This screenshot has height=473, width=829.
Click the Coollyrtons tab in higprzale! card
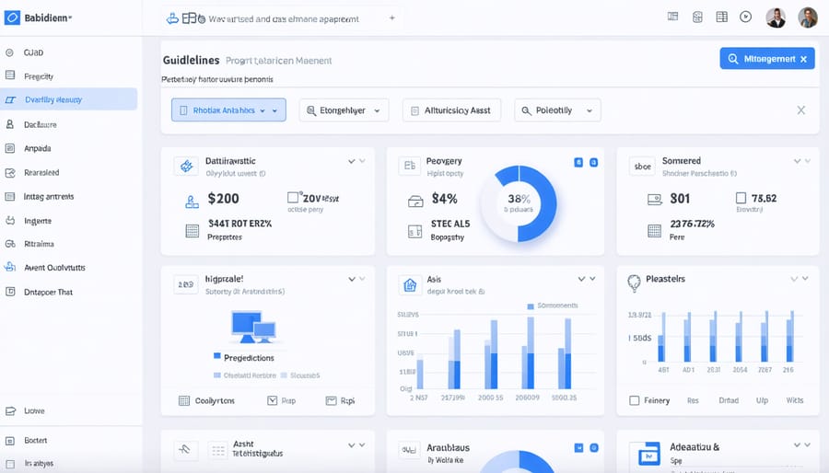pyautogui.click(x=206, y=400)
